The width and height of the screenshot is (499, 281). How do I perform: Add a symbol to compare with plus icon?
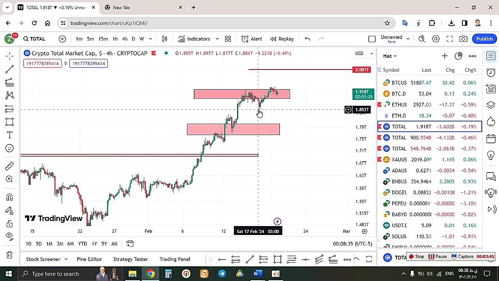pos(62,39)
